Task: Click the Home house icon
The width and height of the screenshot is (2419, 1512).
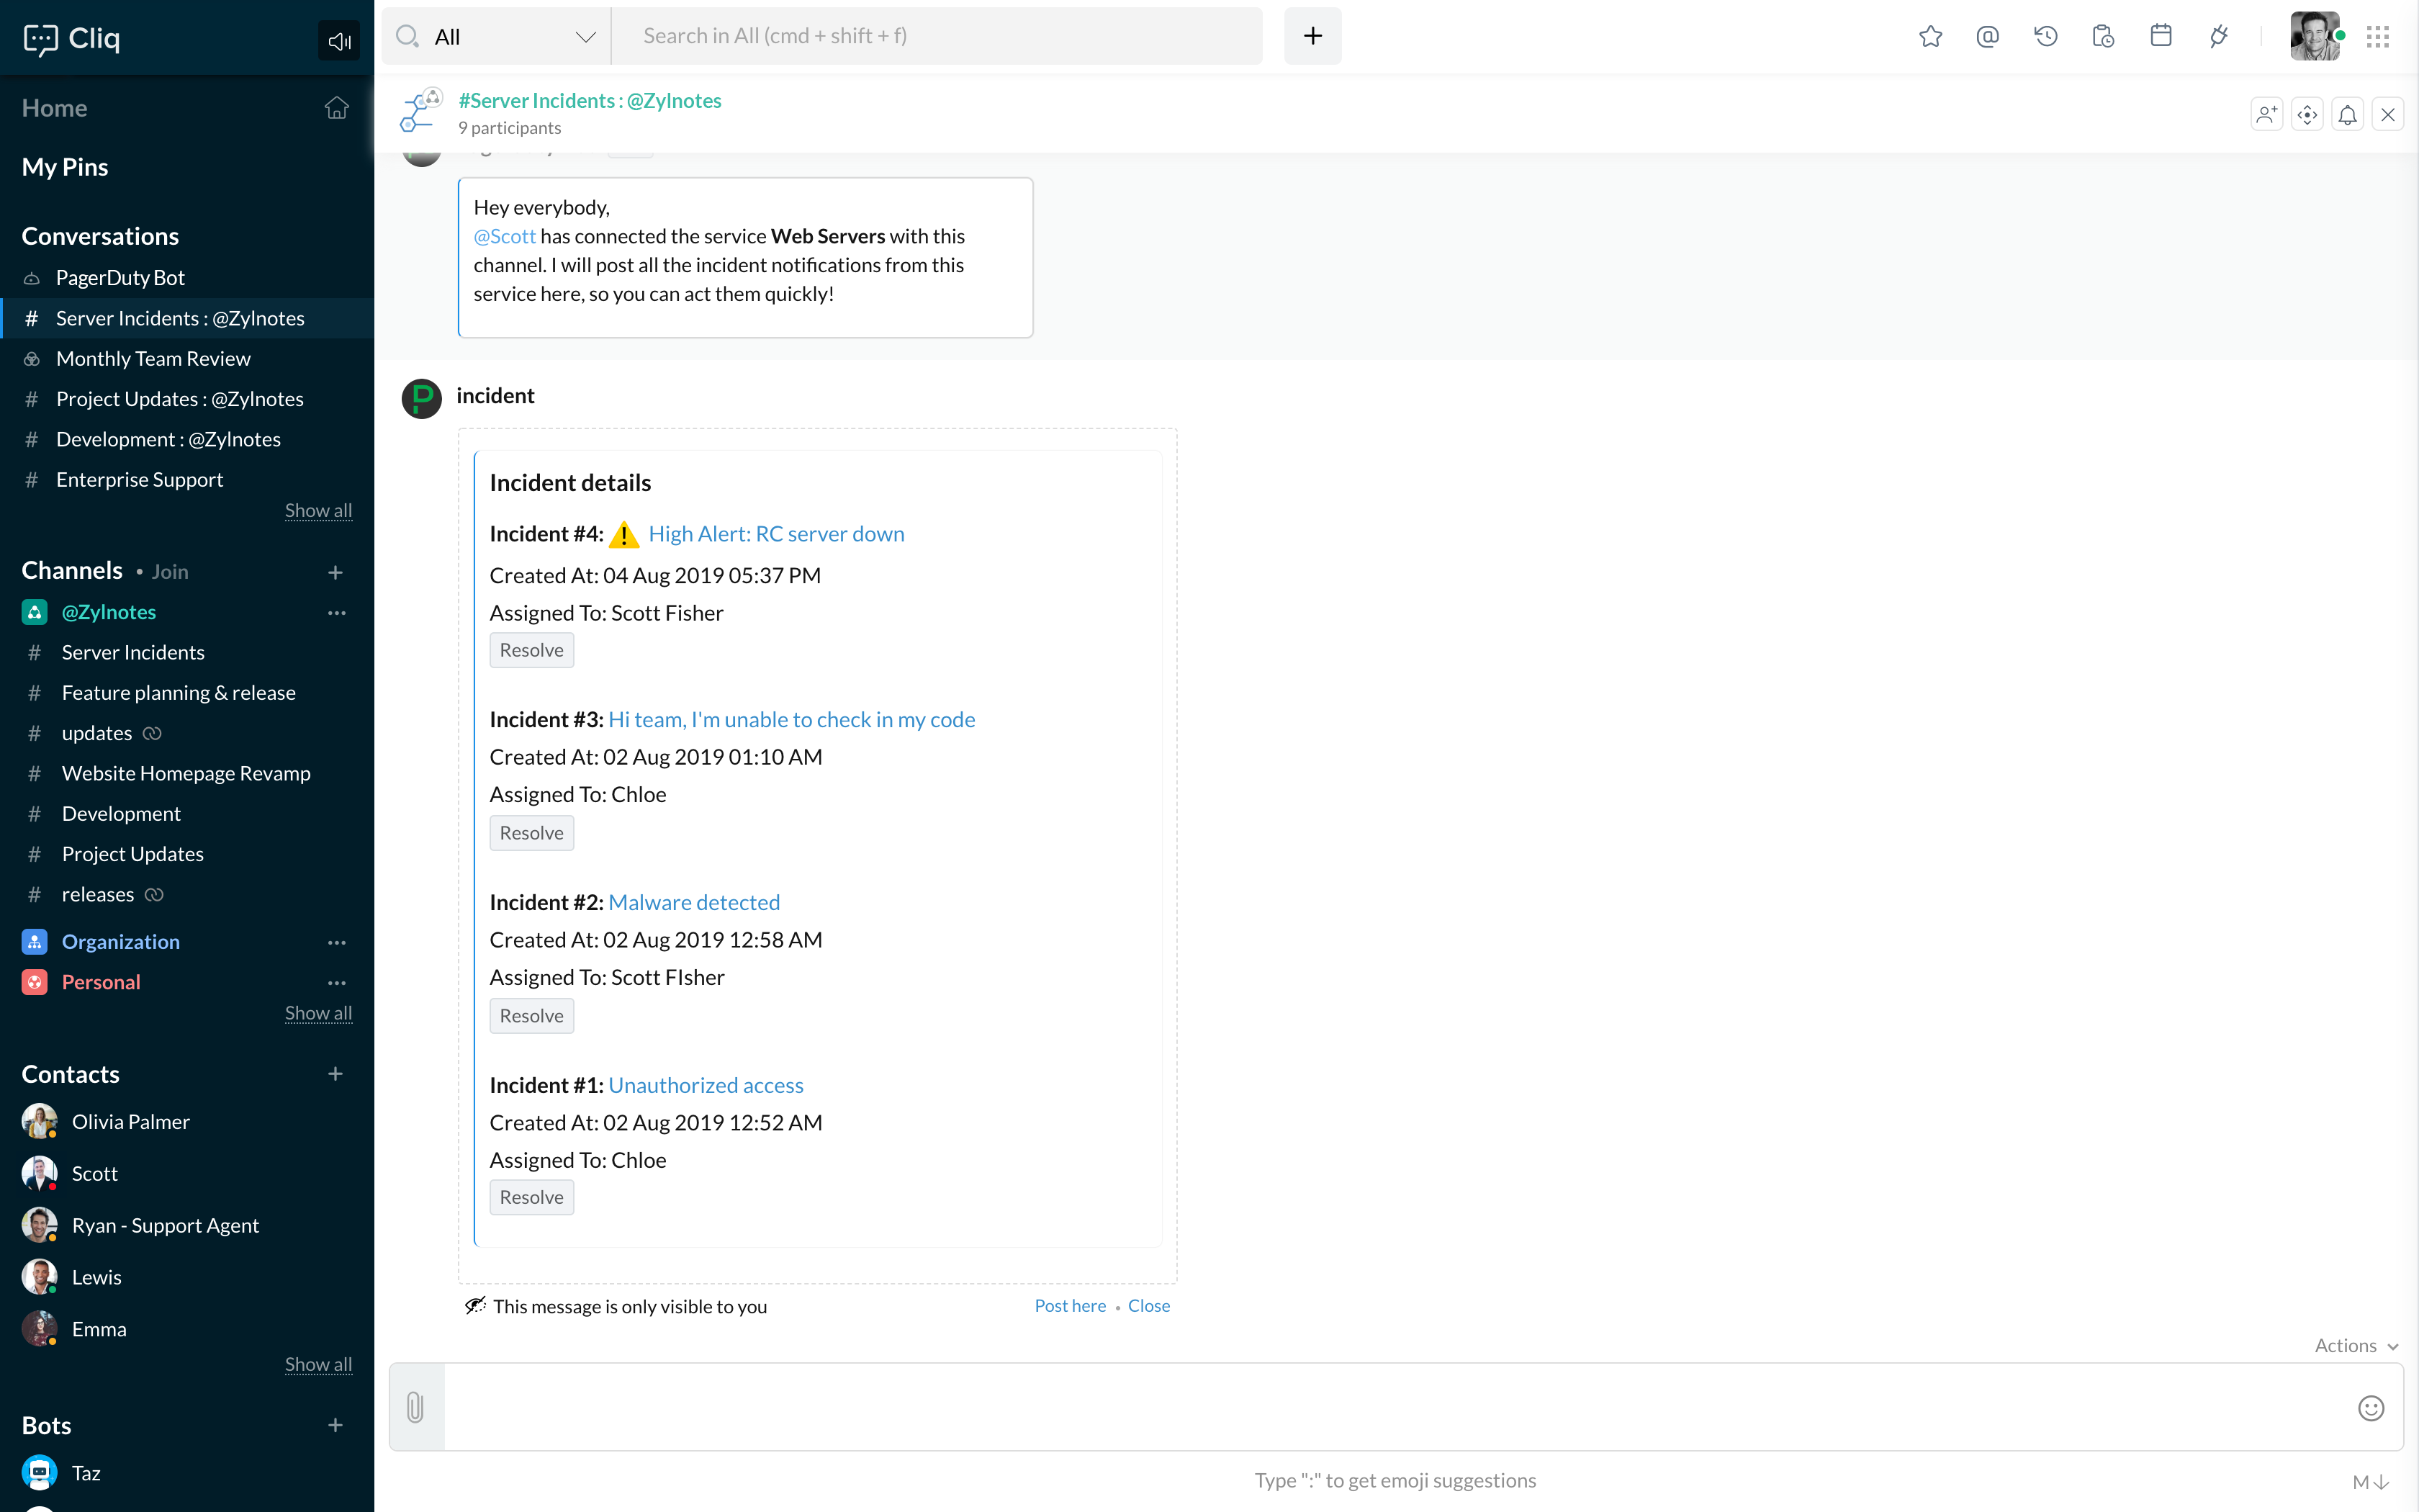Action: (x=336, y=108)
